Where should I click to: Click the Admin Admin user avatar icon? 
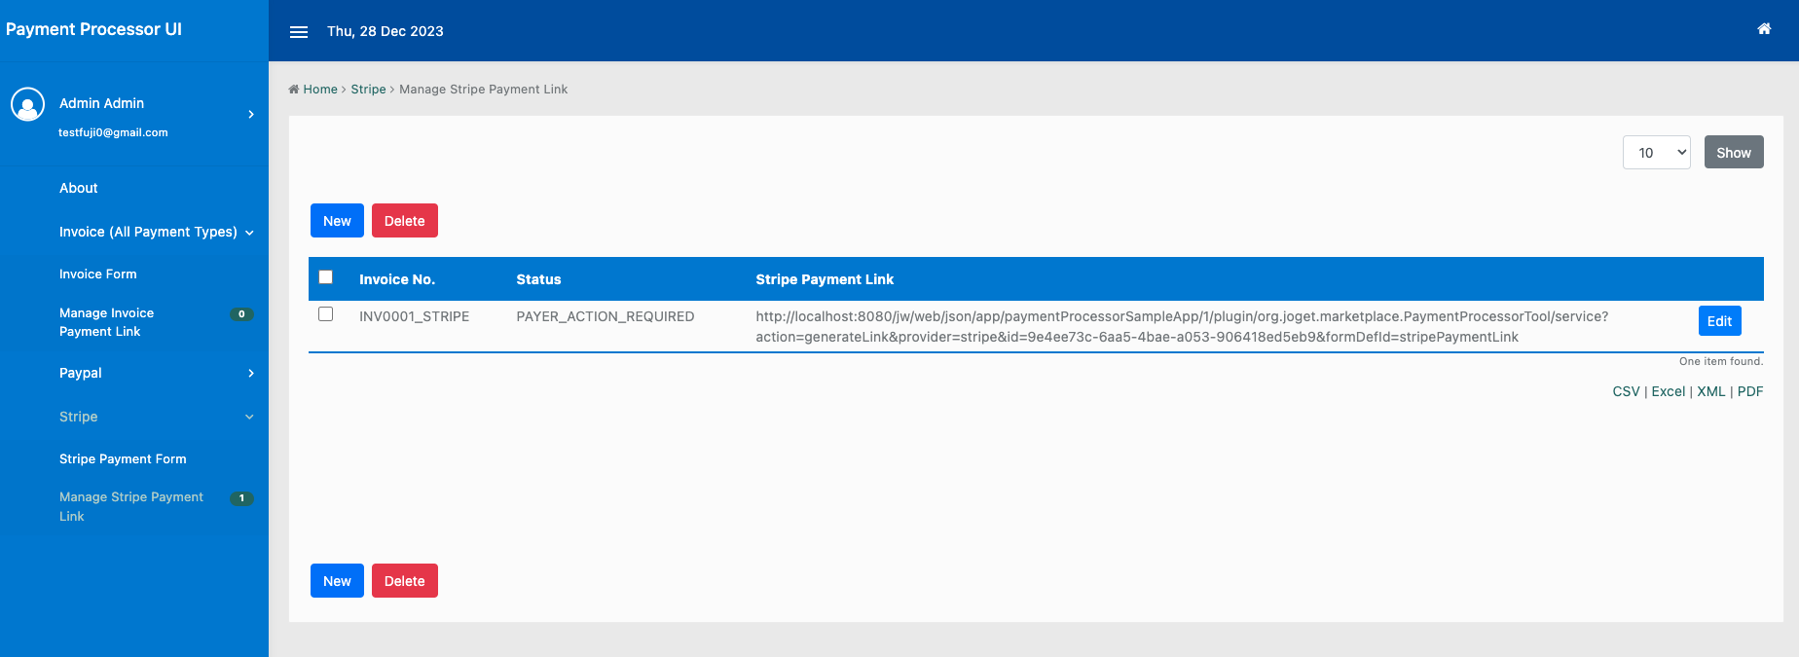tap(27, 104)
